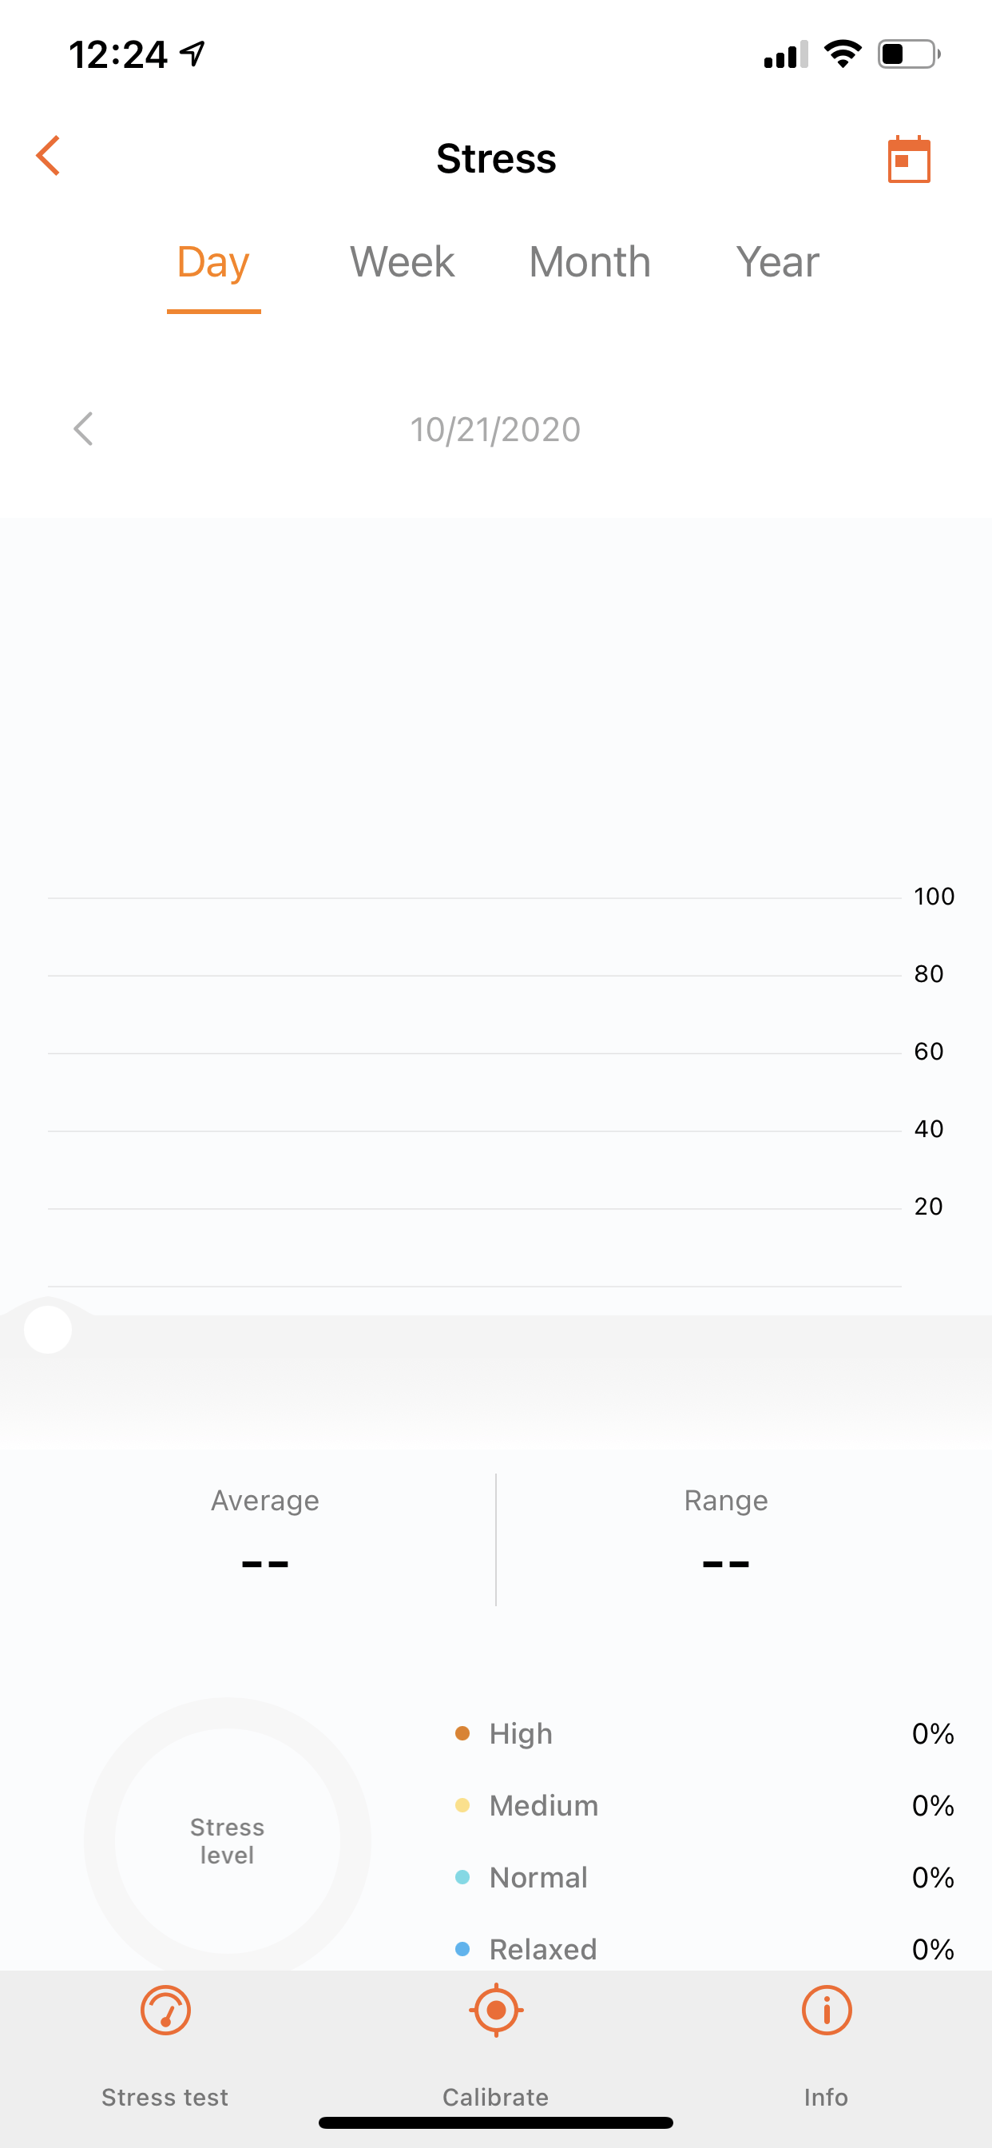Tap the date 10/21/2020 label
992x2148 pixels.
(x=495, y=430)
